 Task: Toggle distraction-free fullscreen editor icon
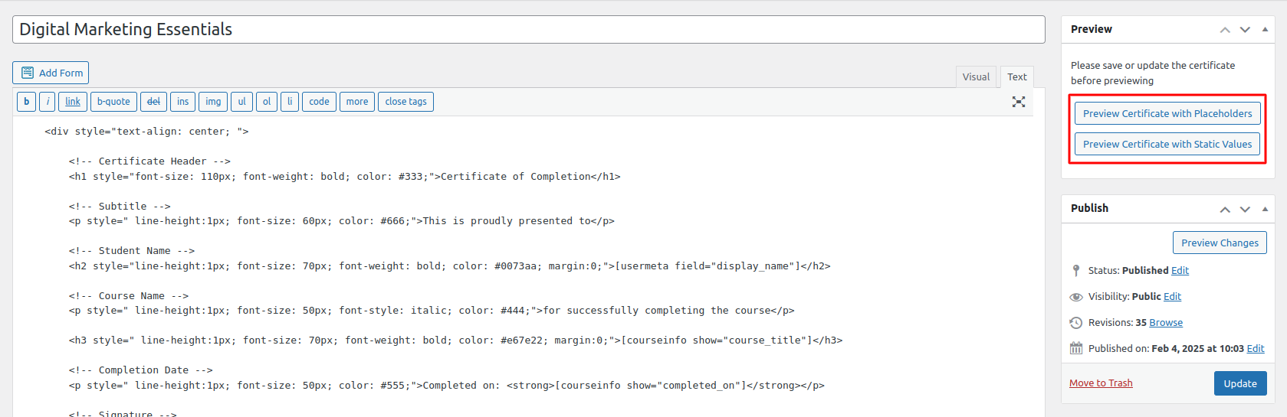coord(1018,102)
